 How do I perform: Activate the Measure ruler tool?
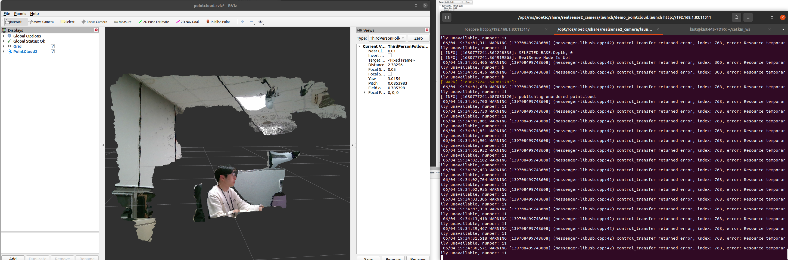pyautogui.click(x=123, y=22)
